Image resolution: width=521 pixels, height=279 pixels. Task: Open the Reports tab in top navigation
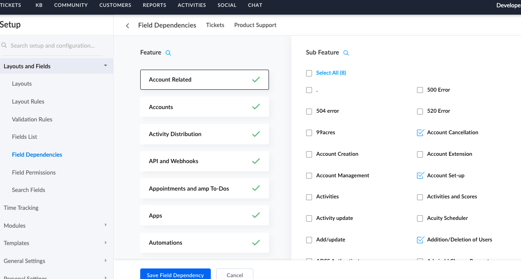point(154,5)
